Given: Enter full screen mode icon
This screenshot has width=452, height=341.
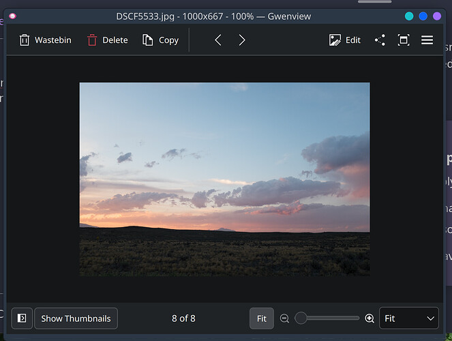Looking at the screenshot, I should pos(404,40).
